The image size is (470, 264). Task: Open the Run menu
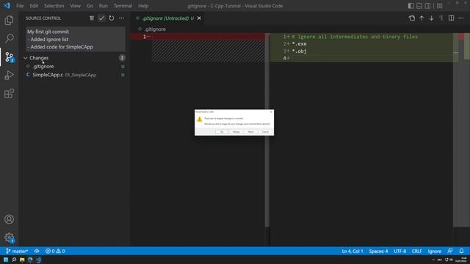103,6
